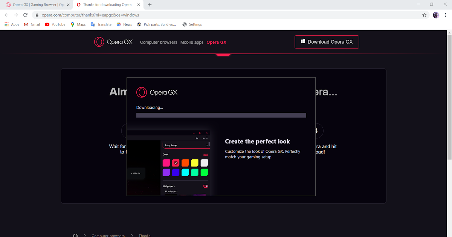The width and height of the screenshot is (452, 237).
Task: Close the Easy Setup panel in the preview
Action: click(207, 145)
